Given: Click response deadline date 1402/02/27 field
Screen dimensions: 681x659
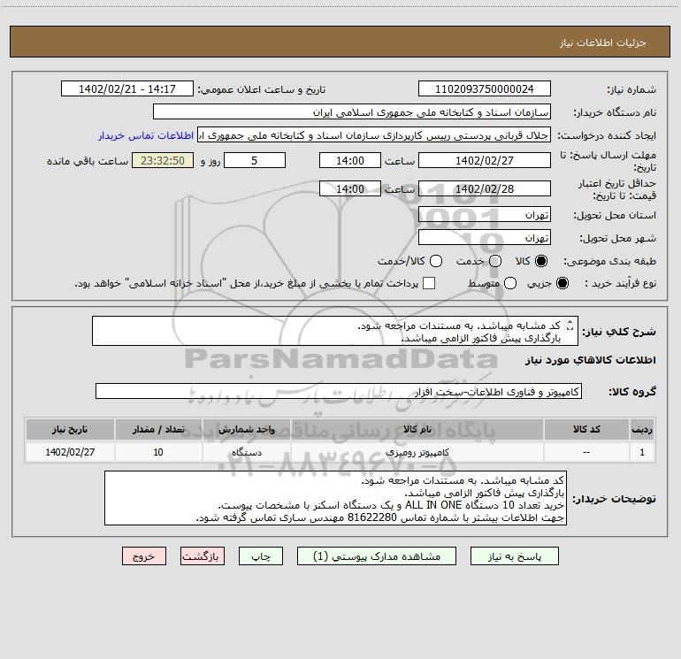Looking at the screenshot, I should pyautogui.click(x=485, y=160).
